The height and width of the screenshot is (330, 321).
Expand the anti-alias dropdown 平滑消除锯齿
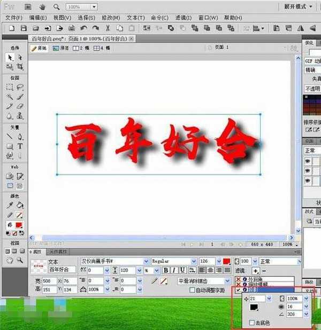coord(228,281)
